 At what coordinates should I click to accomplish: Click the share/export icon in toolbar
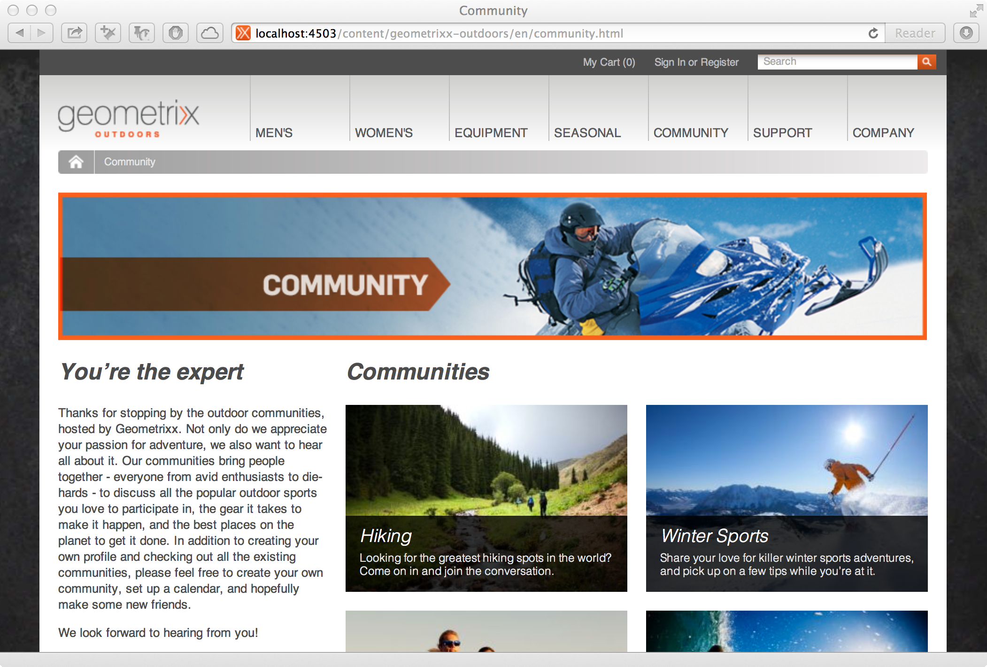[76, 33]
